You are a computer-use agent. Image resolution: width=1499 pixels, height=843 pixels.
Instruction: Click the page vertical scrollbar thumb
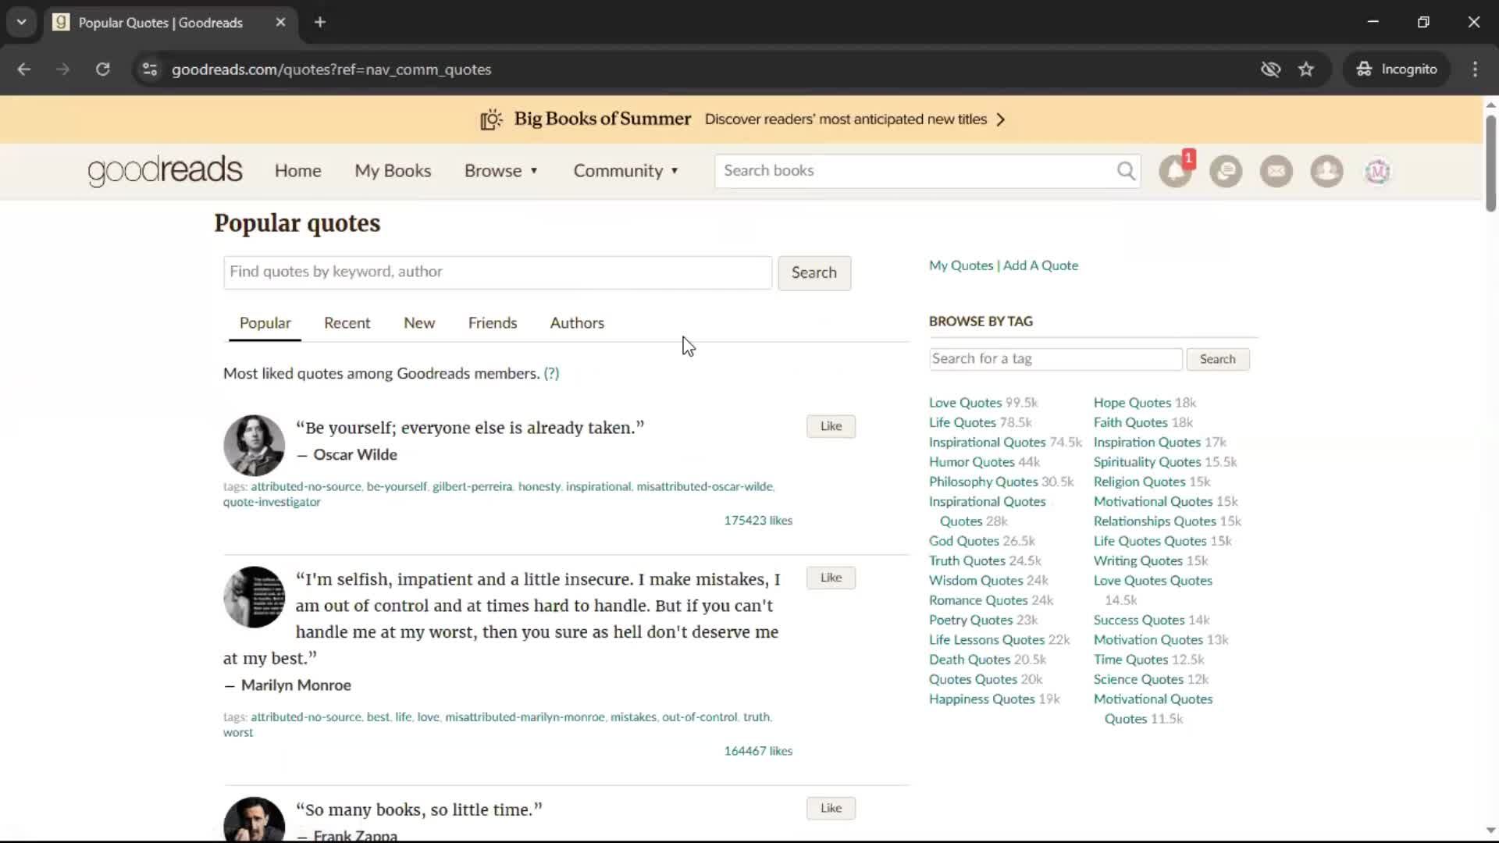(1490, 162)
